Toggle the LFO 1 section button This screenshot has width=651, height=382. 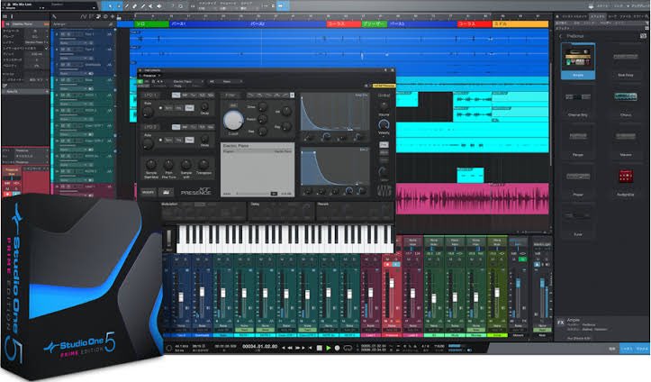(x=150, y=95)
